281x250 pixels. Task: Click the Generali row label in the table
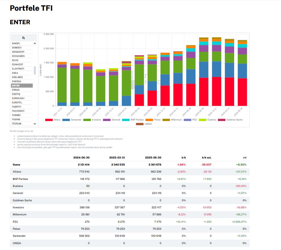(x=18, y=193)
